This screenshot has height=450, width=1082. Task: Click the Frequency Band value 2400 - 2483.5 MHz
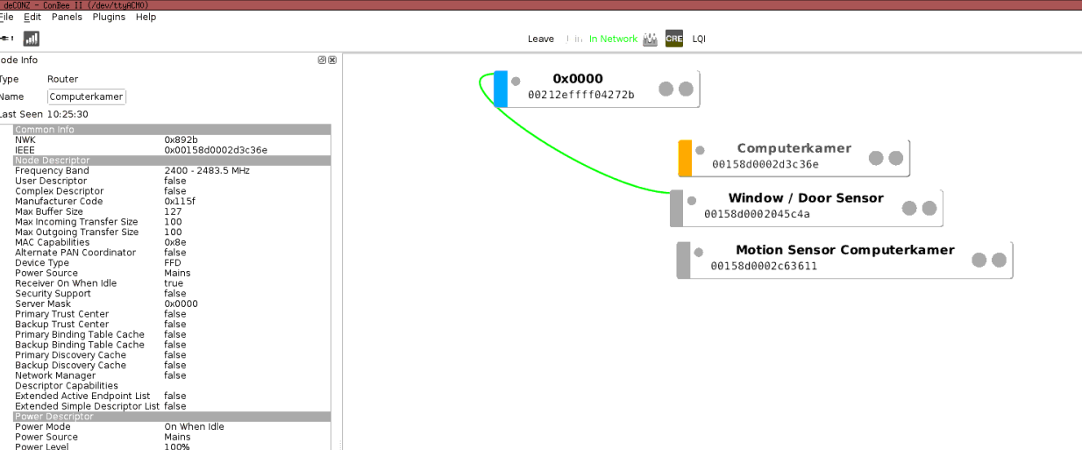coord(207,171)
